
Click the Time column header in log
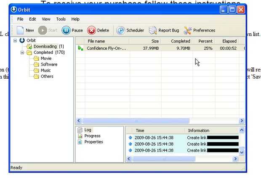click(x=158, y=130)
